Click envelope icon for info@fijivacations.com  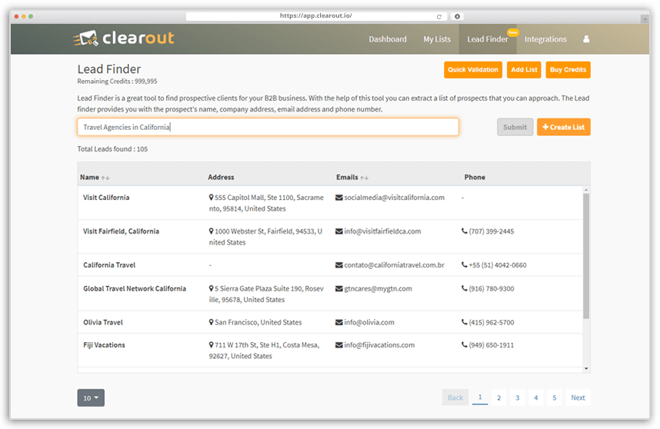click(338, 345)
